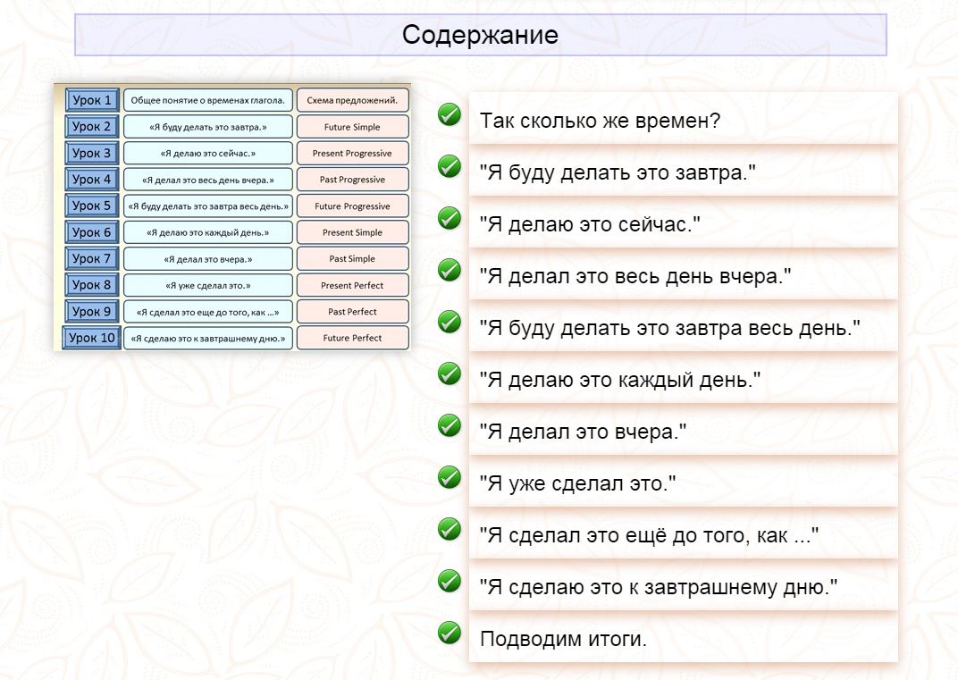The width and height of the screenshot is (958, 680).
Task: Select the Урок 1 button
Action: 92,100
